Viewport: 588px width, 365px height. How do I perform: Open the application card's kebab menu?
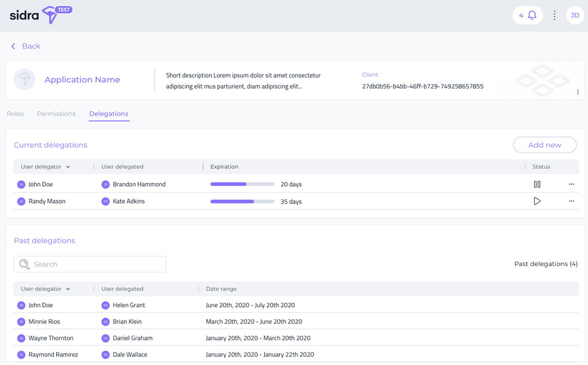pyautogui.click(x=578, y=92)
